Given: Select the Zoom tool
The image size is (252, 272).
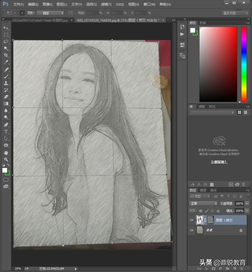Looking at the screenshot, I should tap(6, 159).
